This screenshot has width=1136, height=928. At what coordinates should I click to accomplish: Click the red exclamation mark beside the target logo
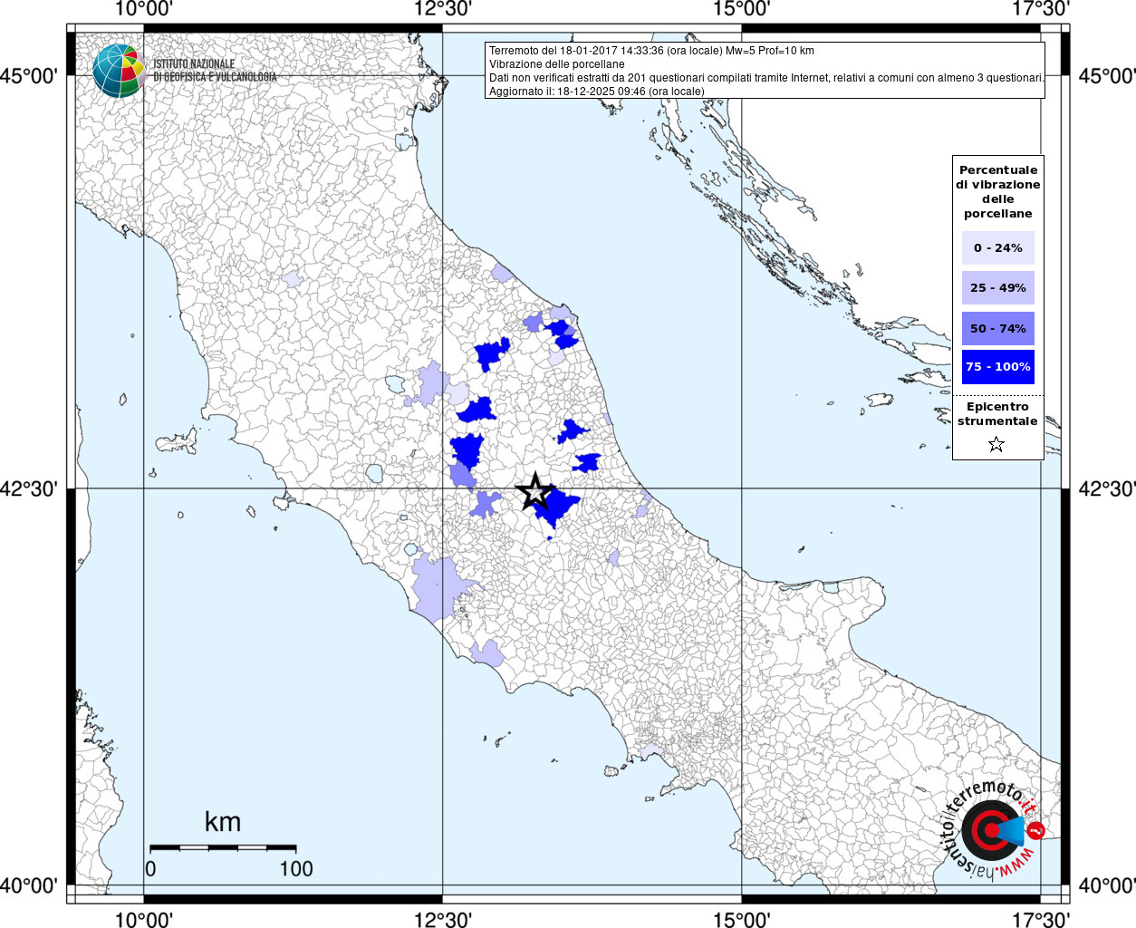[1035, 830]
